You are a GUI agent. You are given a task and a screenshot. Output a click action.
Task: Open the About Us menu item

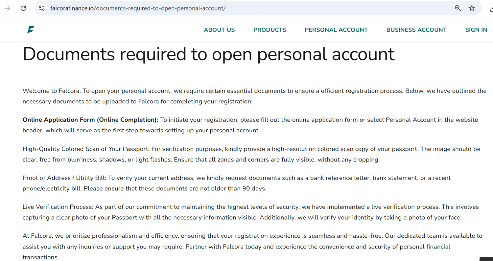pyautogui.click(x=219, y=30)
